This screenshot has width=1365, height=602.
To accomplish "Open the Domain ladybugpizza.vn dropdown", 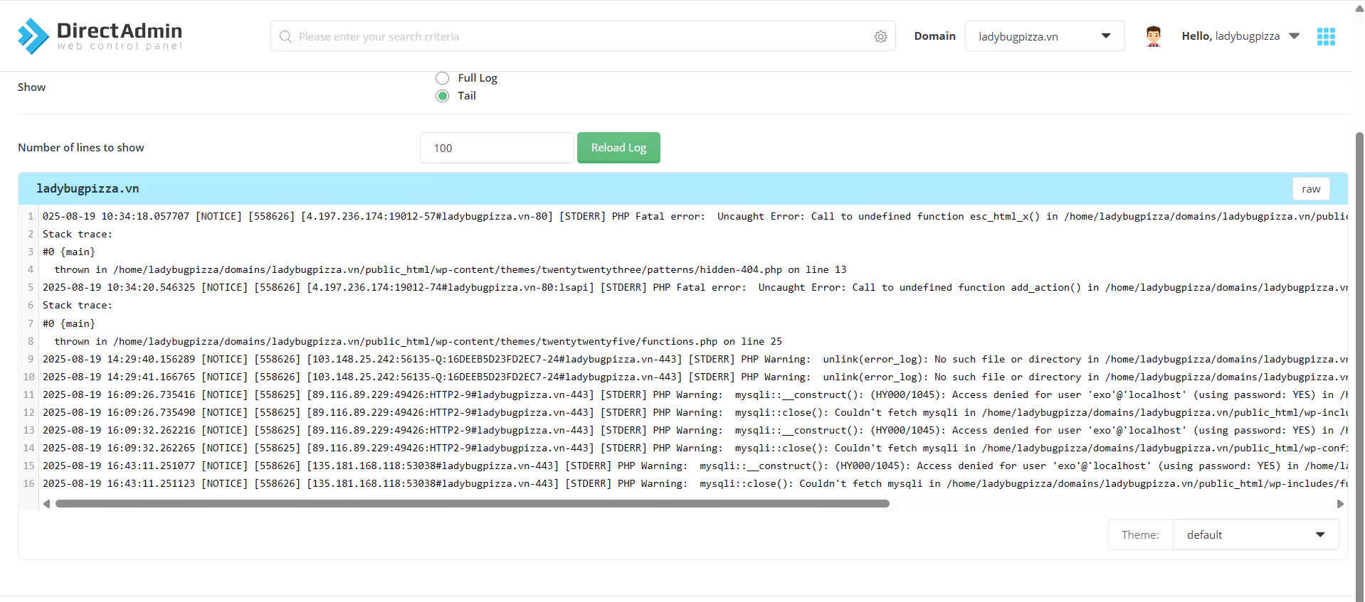I will tap(1045, 36).
